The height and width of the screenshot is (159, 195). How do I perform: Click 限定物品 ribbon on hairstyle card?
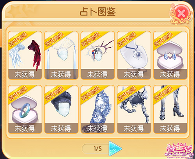55,93
